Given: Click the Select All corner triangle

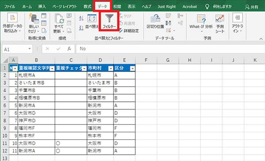Looking at the screenshot, I should pos(5,60).
